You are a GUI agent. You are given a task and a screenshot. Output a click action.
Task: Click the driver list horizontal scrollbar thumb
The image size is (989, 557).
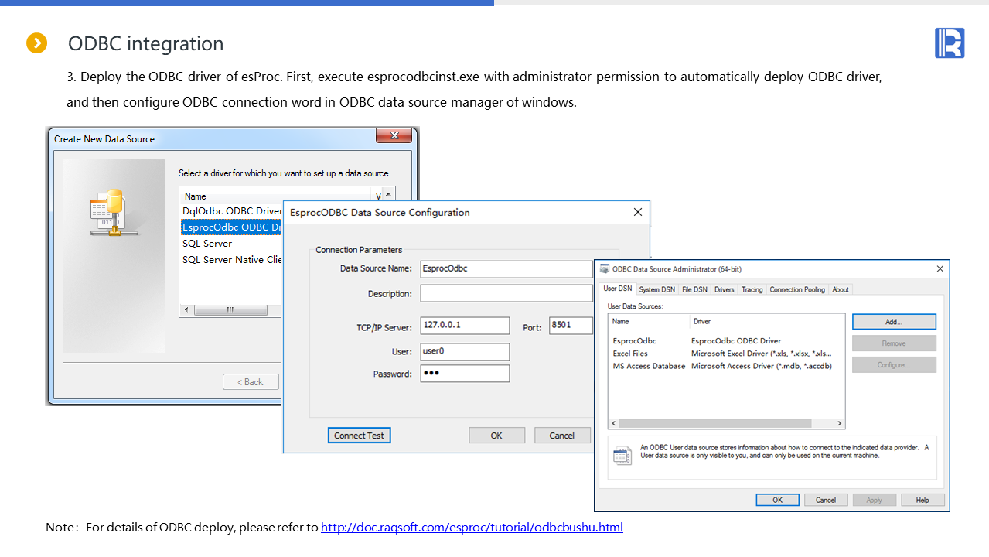pos(230,309)
